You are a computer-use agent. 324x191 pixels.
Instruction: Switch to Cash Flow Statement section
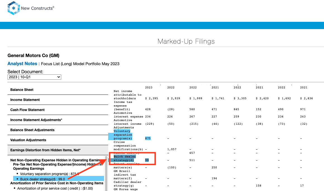coord(58,110)
